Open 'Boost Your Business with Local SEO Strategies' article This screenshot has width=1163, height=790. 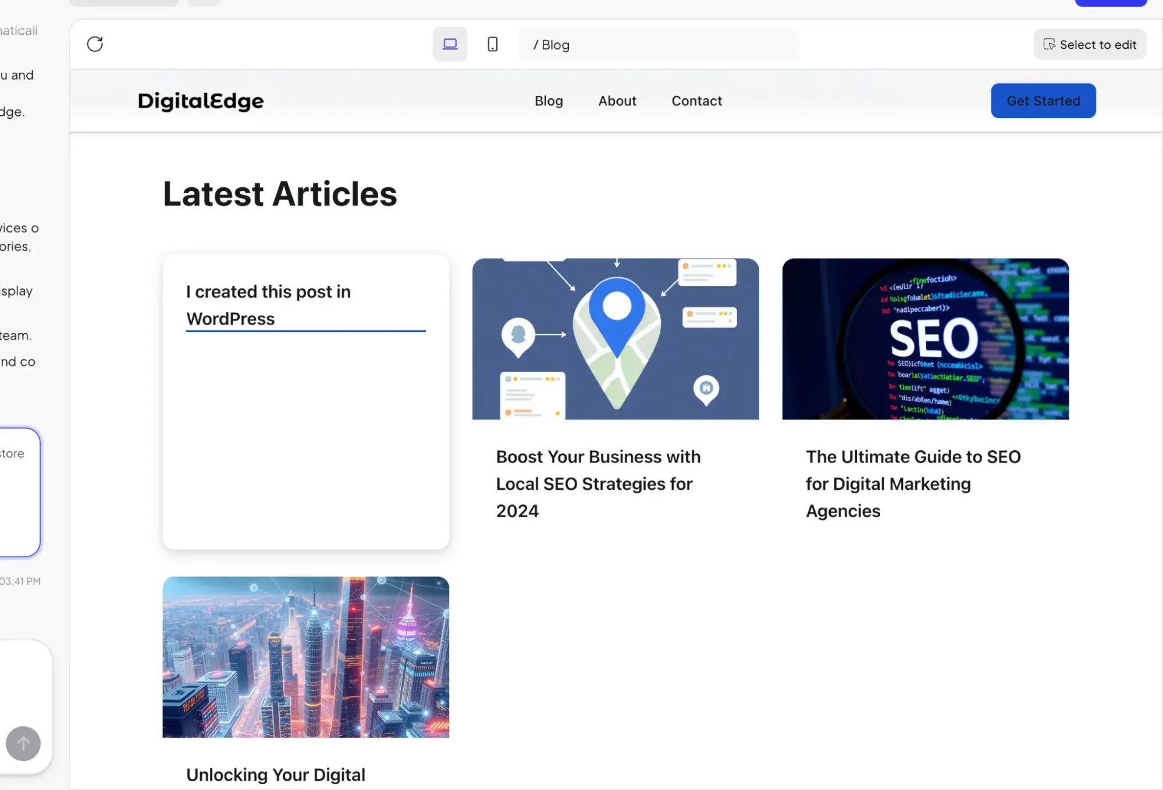click(x=598, y=483)
